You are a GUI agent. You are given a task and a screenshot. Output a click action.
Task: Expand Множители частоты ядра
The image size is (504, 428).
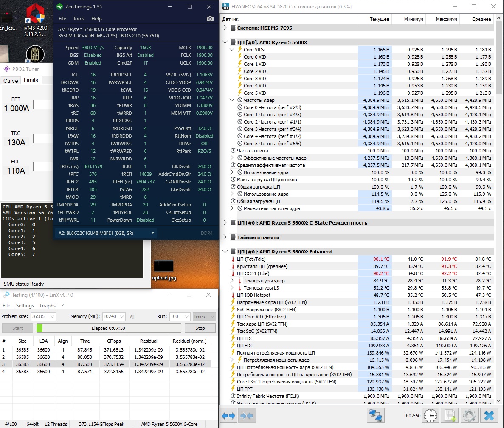click(232, 208)
